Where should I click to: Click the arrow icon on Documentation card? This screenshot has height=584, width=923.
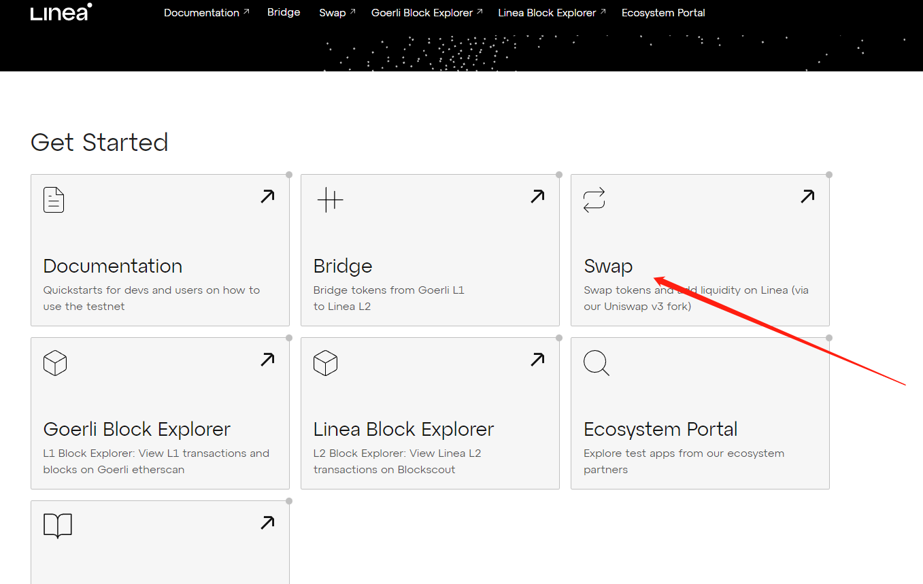(267, 196)
